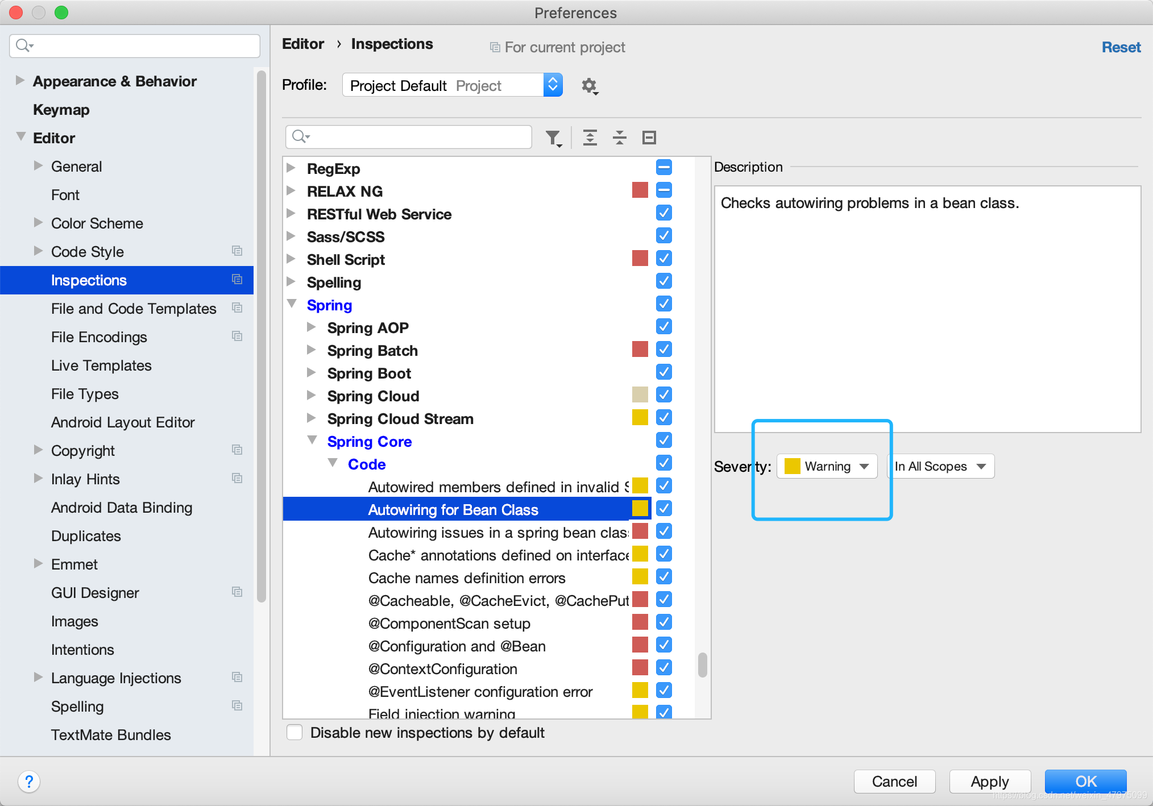
Task: Toggle the RegExp inspections checkbox
Action: tap(664, 167)
